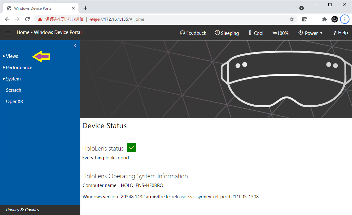352x215 pixels.
Task: Open the Help page
Action: pyautogui.click(x=340, y=33)
